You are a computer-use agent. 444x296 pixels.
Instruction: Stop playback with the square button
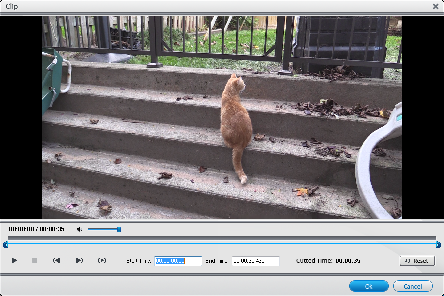click(x=35, y=260)
